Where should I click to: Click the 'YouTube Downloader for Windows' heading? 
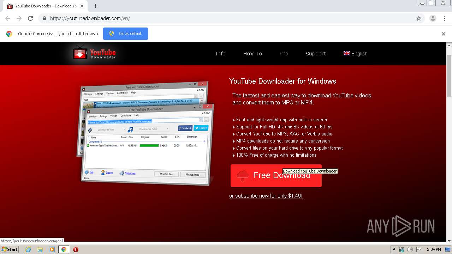tap(282, 81)
